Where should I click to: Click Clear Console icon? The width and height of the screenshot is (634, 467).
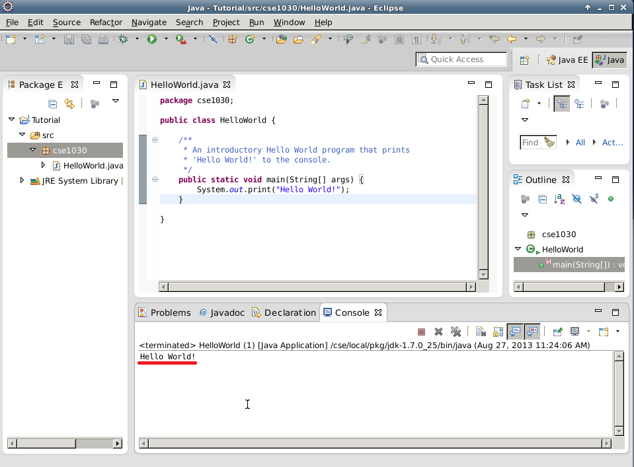click(481, 332)
